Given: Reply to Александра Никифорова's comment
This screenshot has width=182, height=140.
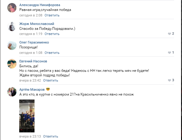Looking at the screenshot, I should pos(52,15).
